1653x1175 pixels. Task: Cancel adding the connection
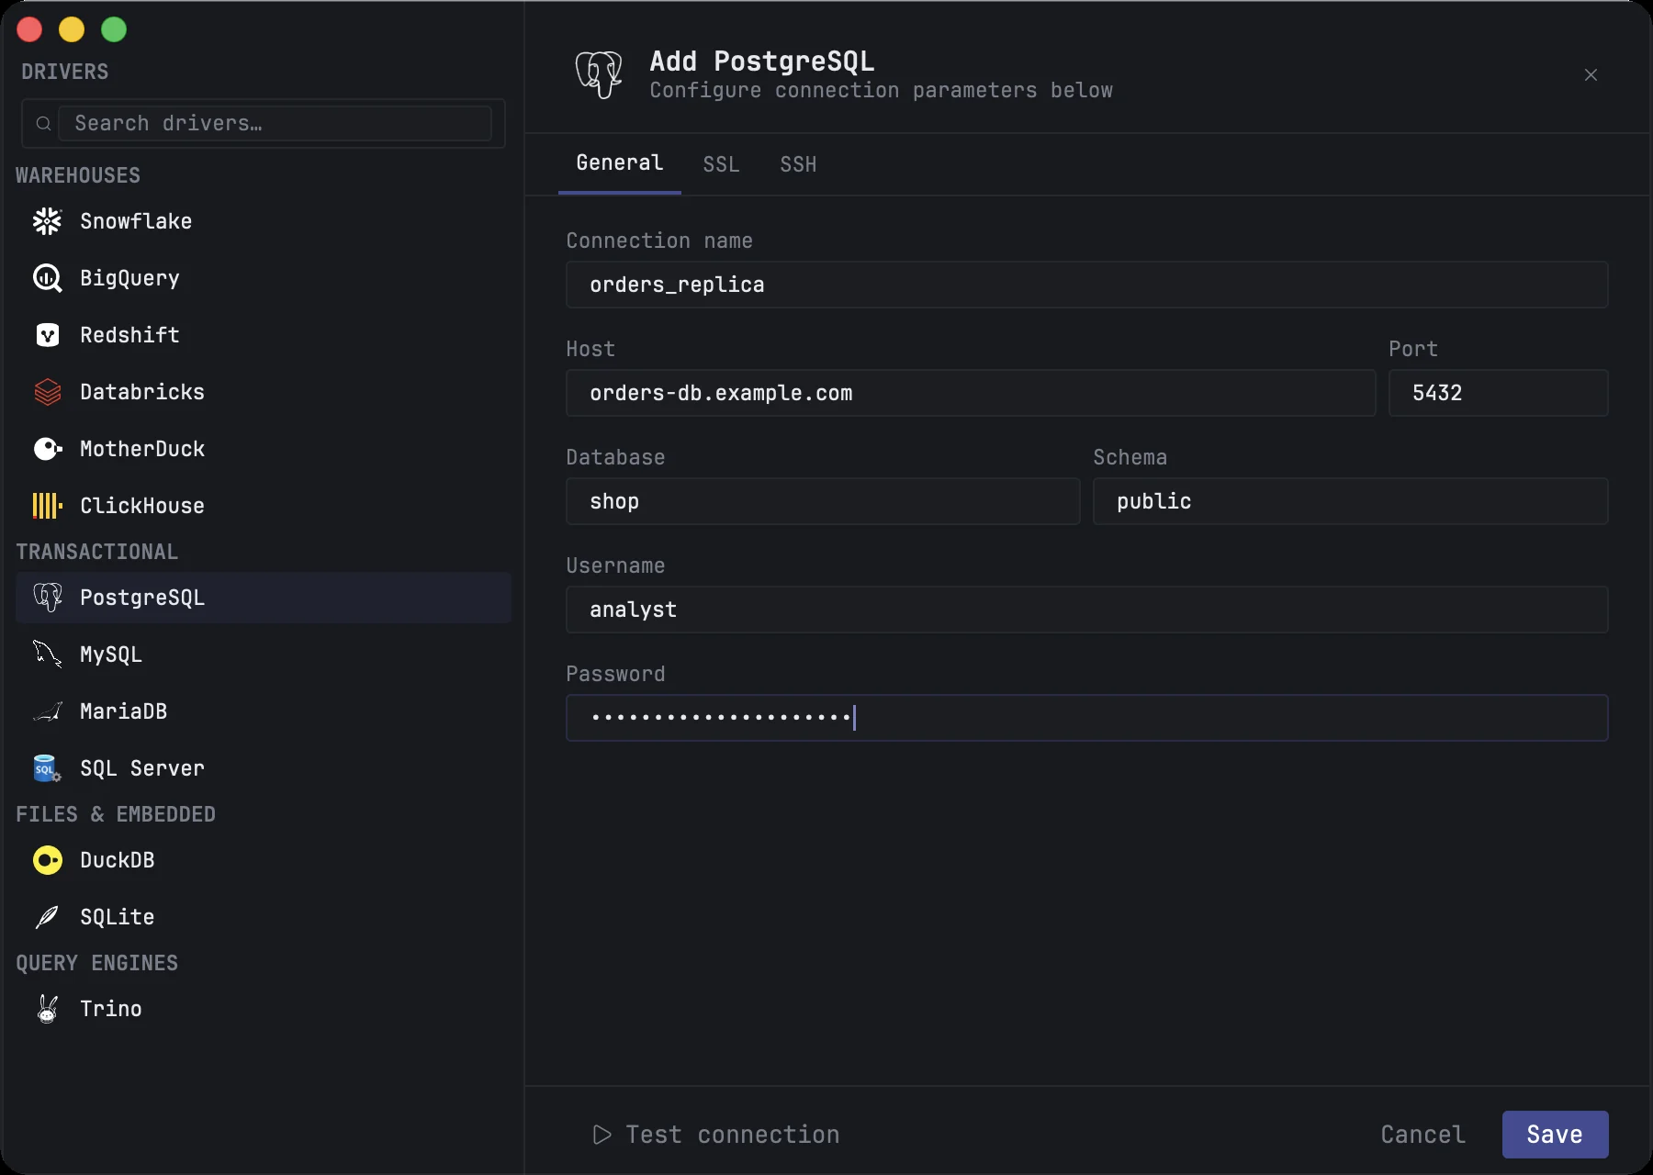1422,1135
